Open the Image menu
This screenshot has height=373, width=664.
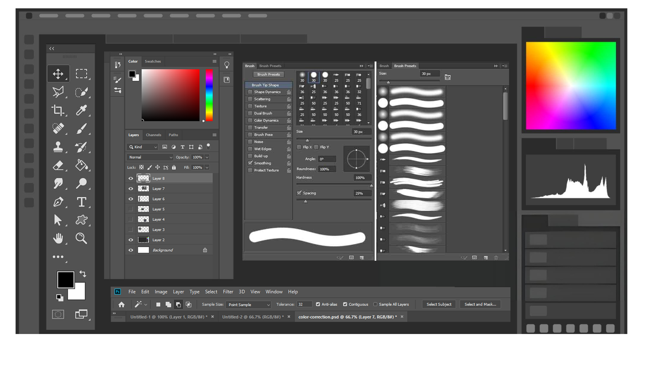point(161,292)
